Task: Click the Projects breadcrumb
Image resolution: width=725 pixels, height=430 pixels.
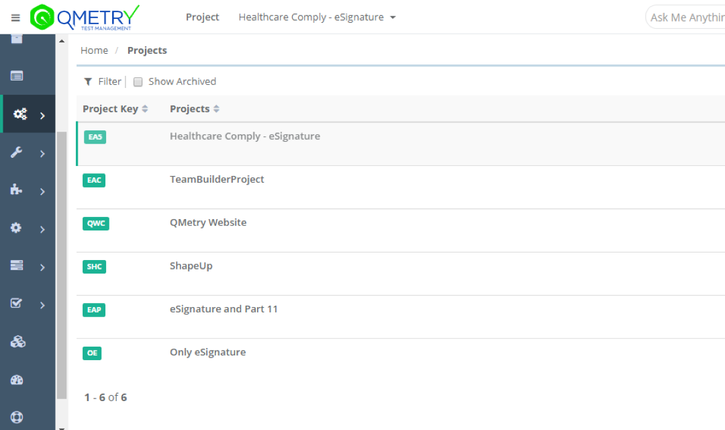Action: click(x=147, y=50)
